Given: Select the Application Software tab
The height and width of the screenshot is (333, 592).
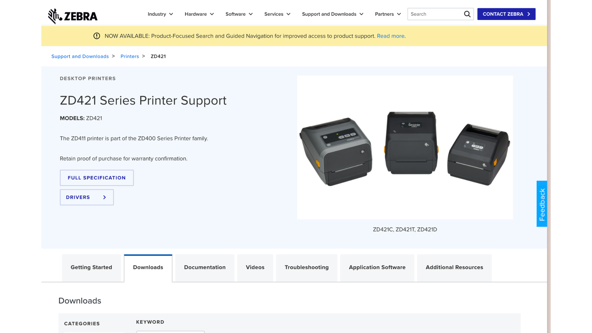Looking at the screenshot, I should click(377, 268).
